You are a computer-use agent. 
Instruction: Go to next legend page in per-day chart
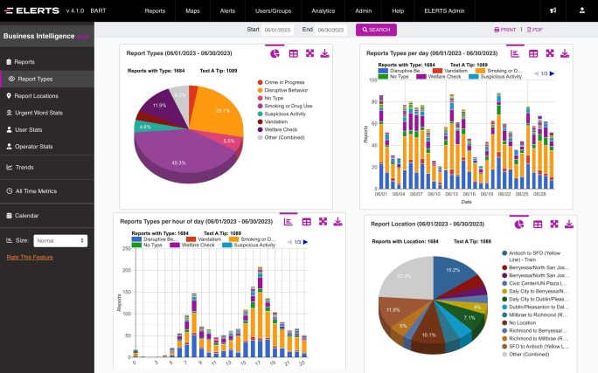pyautogui.click(x=553, y=74)
